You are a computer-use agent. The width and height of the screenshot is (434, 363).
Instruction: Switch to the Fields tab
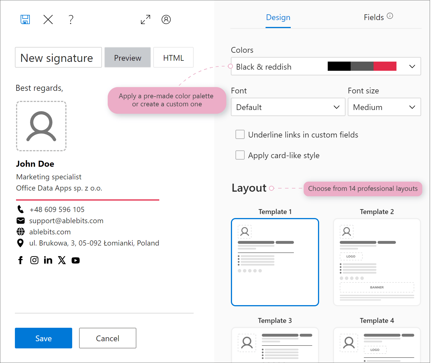tap(374, 17)
